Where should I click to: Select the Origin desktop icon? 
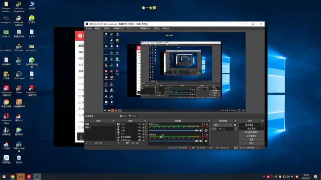point(19,89)
